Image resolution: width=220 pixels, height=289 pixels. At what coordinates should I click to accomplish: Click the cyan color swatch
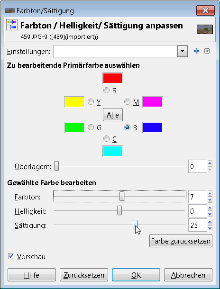click(113, 151)
